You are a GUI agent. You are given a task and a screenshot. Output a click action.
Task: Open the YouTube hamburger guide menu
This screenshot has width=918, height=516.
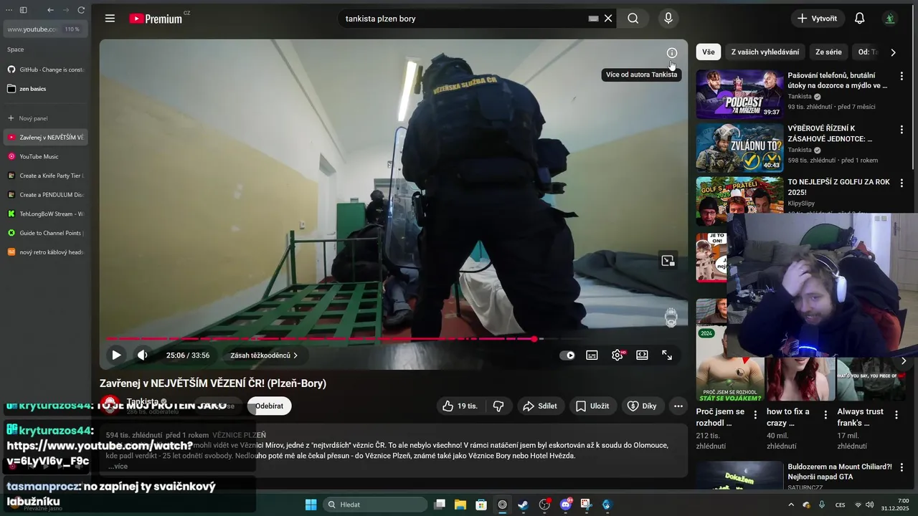110,19
